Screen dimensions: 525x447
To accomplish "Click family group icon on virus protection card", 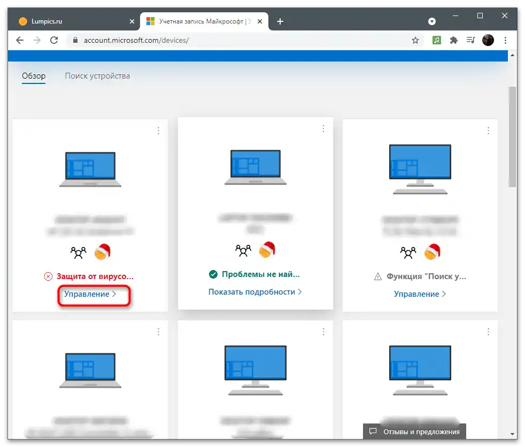I will [x=79, y=252].
